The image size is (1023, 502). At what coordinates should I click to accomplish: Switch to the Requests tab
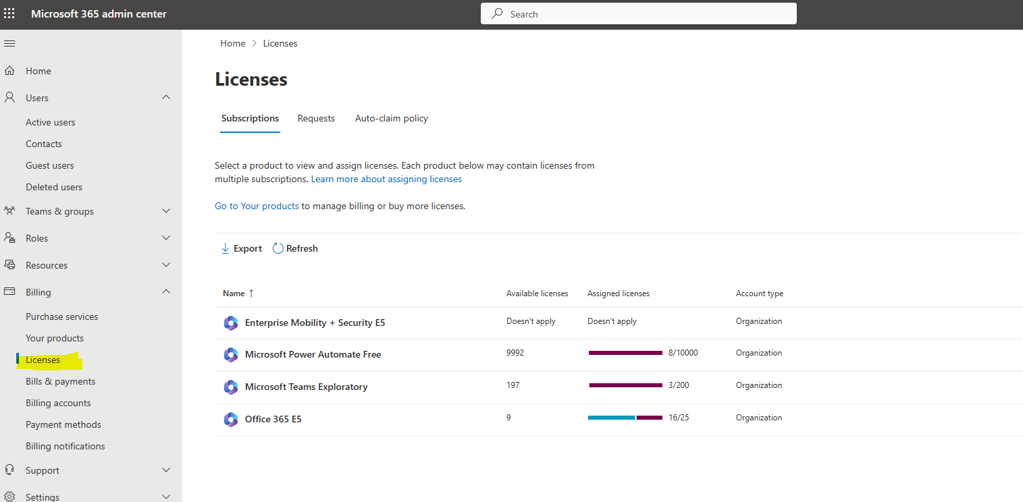[x=316, y=118]
